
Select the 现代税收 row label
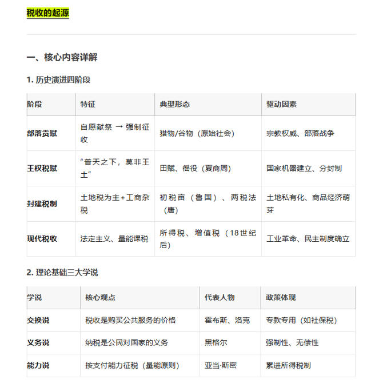pyautogui.click(x=42, y=239)
